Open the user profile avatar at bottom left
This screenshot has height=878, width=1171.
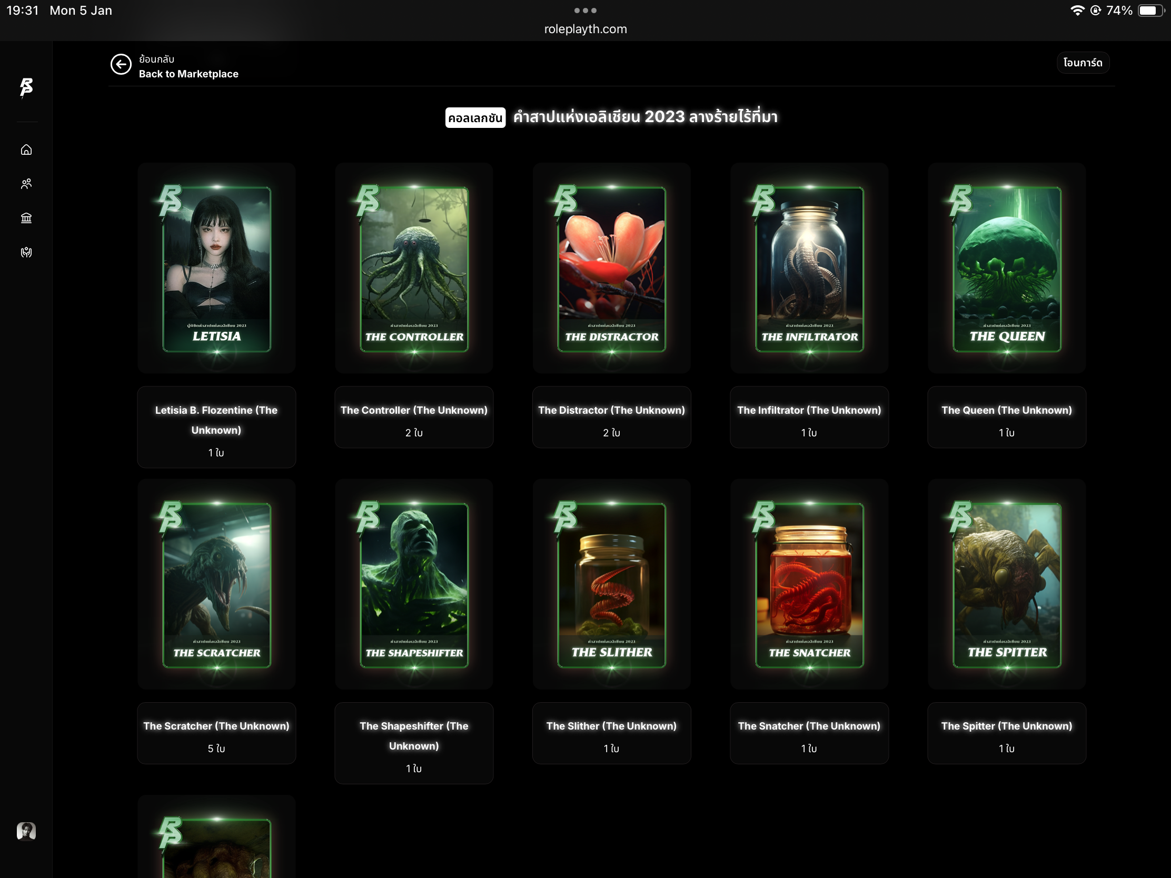click(x=26, y=831)
